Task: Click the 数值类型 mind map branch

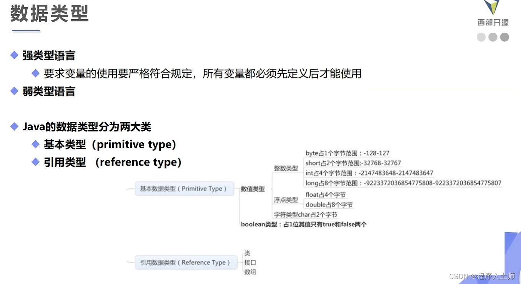Action: click(253, 189)
